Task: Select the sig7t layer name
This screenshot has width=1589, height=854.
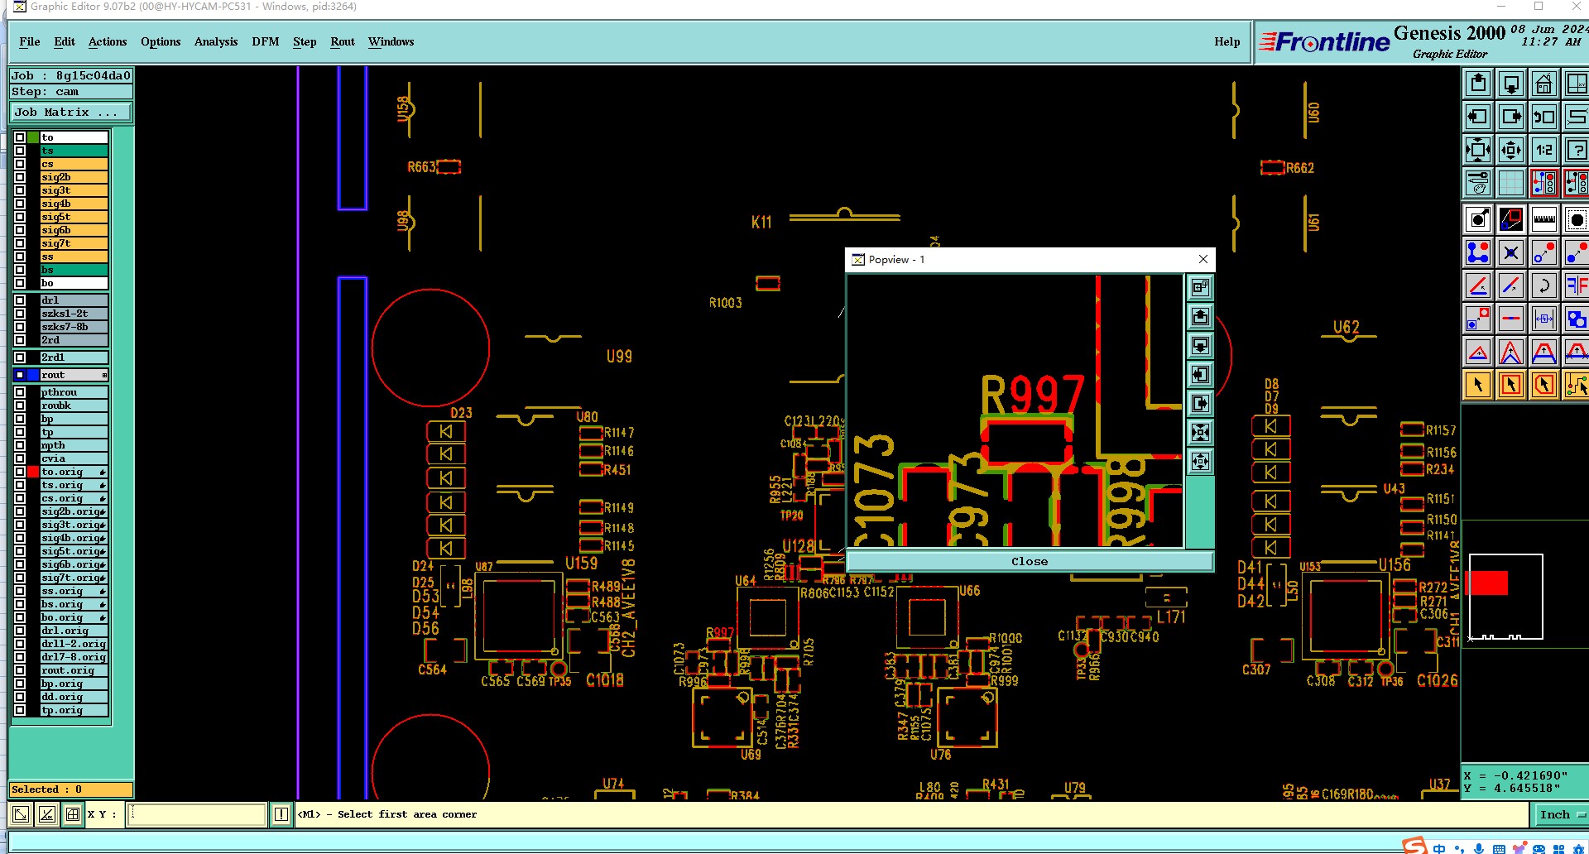Action: click(x=74, y=243)
